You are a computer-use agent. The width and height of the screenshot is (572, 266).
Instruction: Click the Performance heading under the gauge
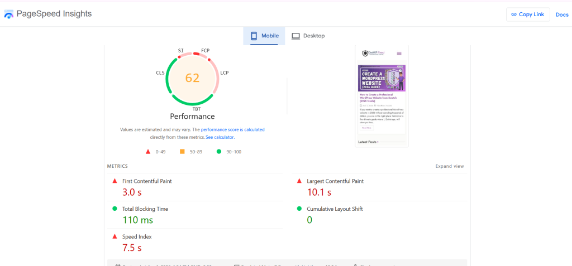(x=192, y=117)
